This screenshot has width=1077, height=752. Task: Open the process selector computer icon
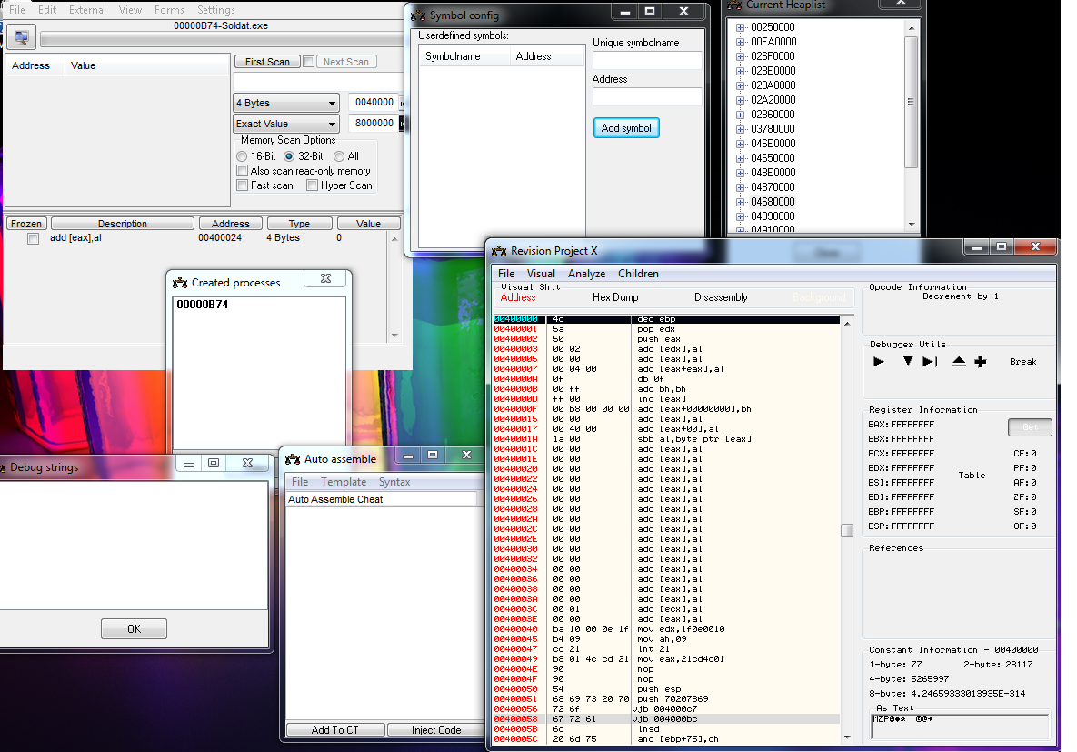click(21, 37)
